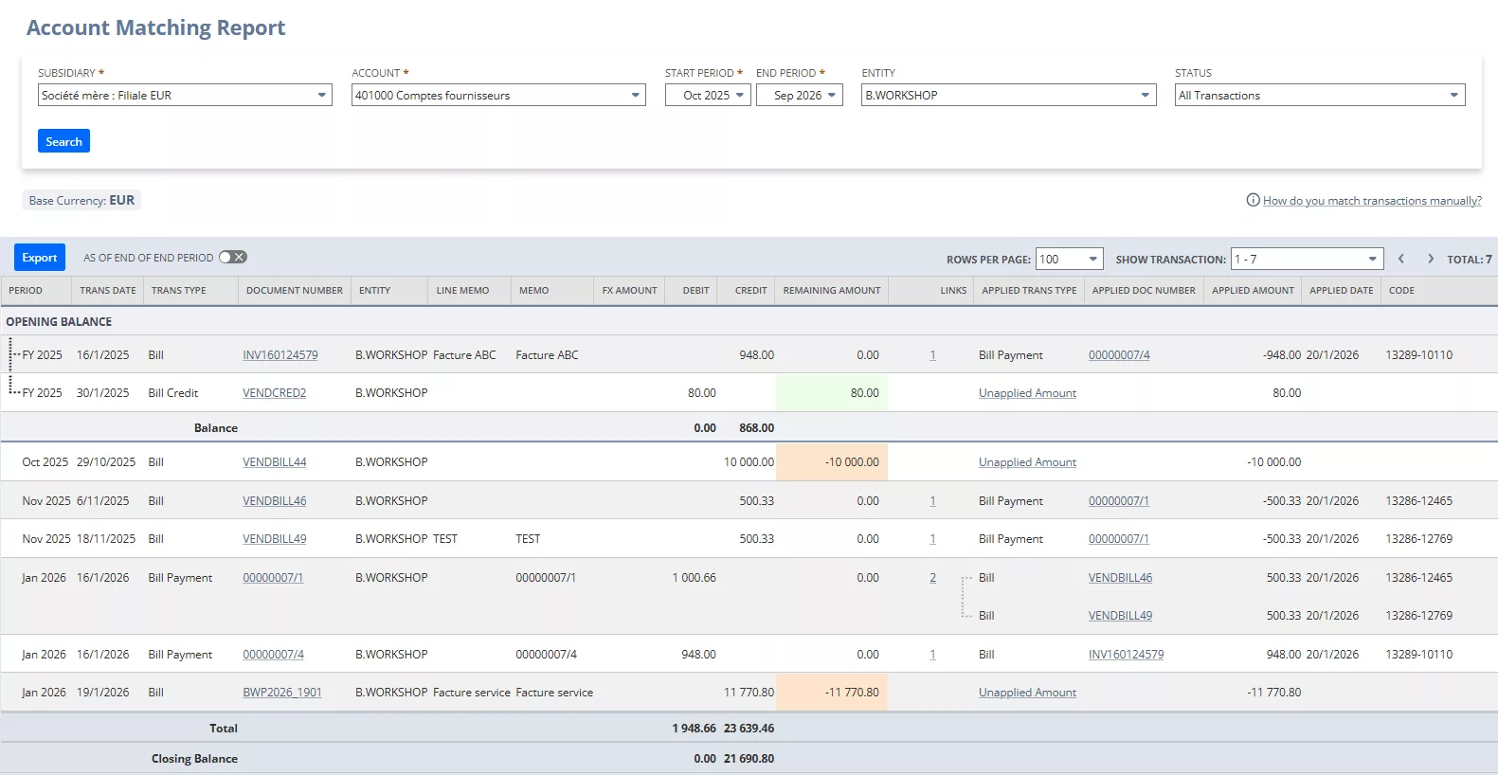Click links count 2 for payment 00000007/1
The width and height of the screenshot is (1498, 775).
pos(932,578)
